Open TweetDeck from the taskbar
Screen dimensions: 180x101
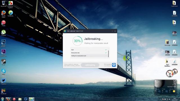pyautogui.click(x=26, y=99)
